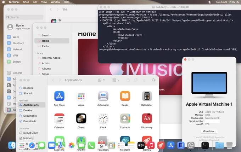Open Control Center in the menu bar
Image resolution: width=241 pixels, height=152 pixels.
pyautogui.click(x=210, y=2)
